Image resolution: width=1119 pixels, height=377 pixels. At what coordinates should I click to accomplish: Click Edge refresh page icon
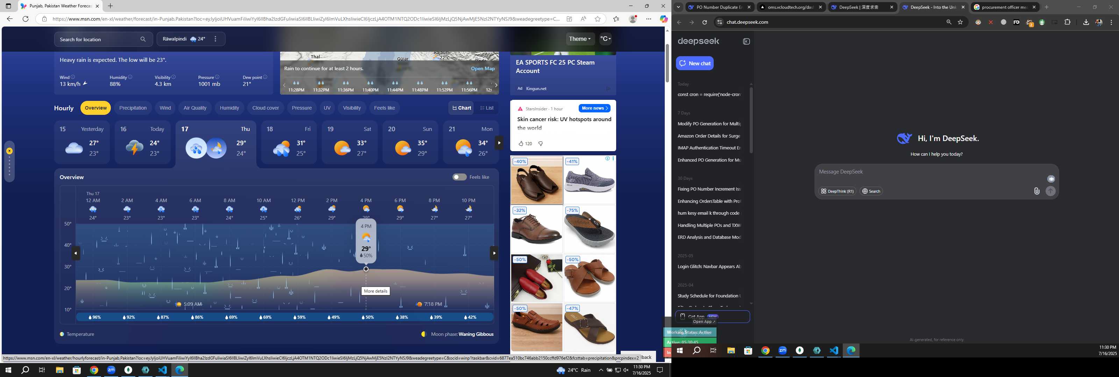tap(26, 19)
